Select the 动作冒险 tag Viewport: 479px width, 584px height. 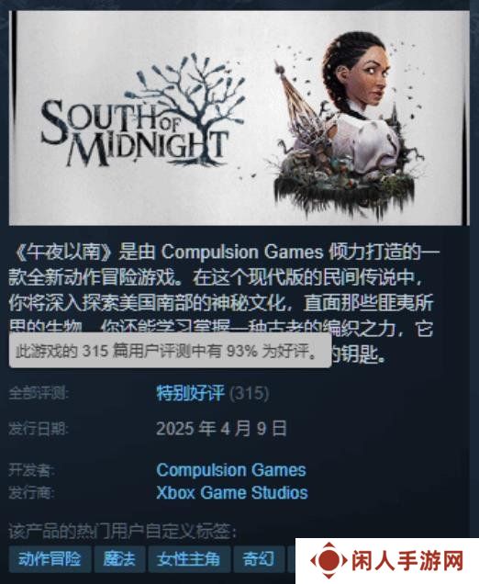point(50,559)
